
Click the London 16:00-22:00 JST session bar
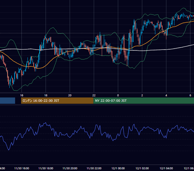(57, 101)
